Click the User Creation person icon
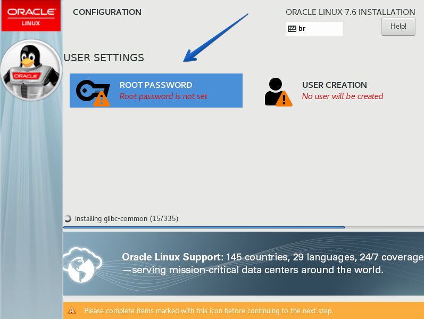424x319 pixels. point(275,89)
